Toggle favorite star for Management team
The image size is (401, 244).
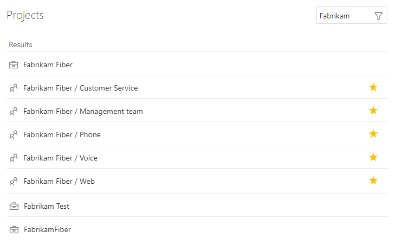(x=373, y=111)
